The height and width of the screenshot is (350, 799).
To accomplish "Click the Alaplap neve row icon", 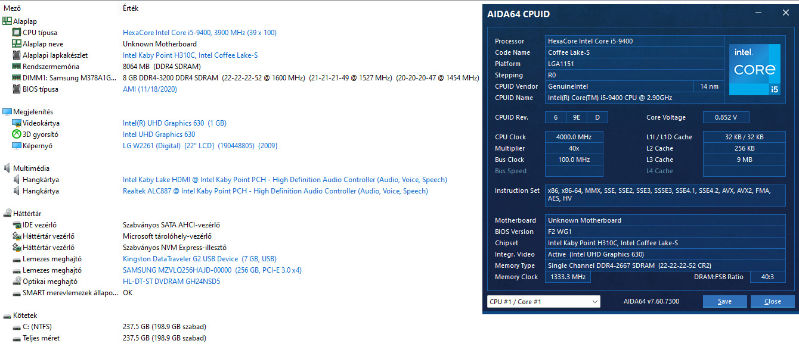I will point(17,44).
